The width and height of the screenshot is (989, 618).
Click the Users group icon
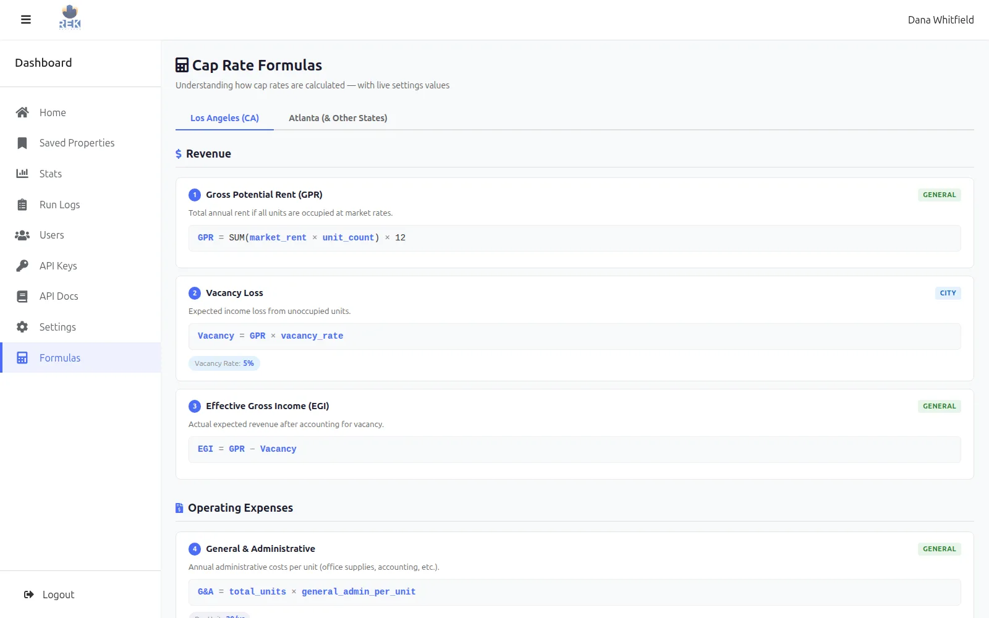click(22, 235)
